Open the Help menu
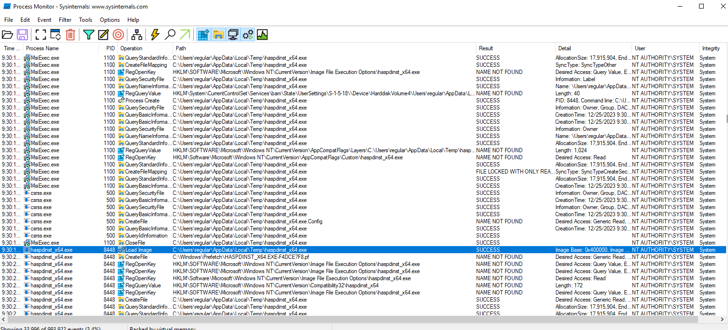Image resolution: width=728 pixels, height=330 pixels. (x=133, y=20)
